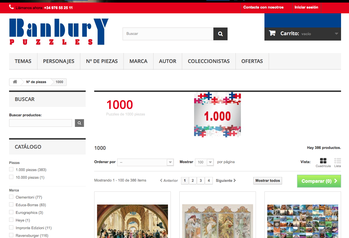
Task: Go home via the breadcrumb house icon
Action: pos(15,82)
